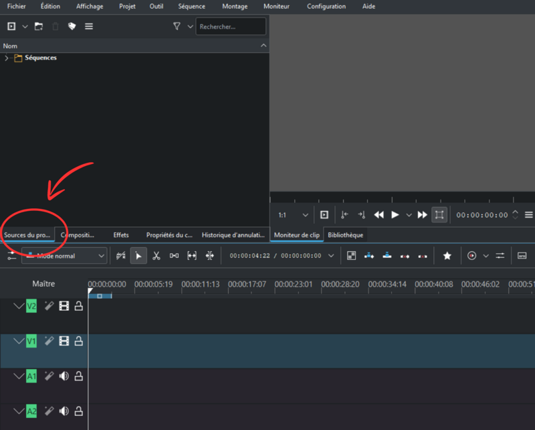Open the monitor hamburger menu
Viewport: 535px width, 430px height.
528,214
